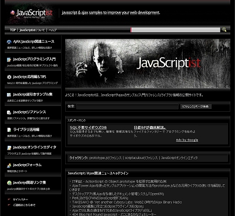Image resolution: width=235 pixels, height=216 pixels.
Task: Open the サイトバナー sidebar link
Action: tap(21, 200)
